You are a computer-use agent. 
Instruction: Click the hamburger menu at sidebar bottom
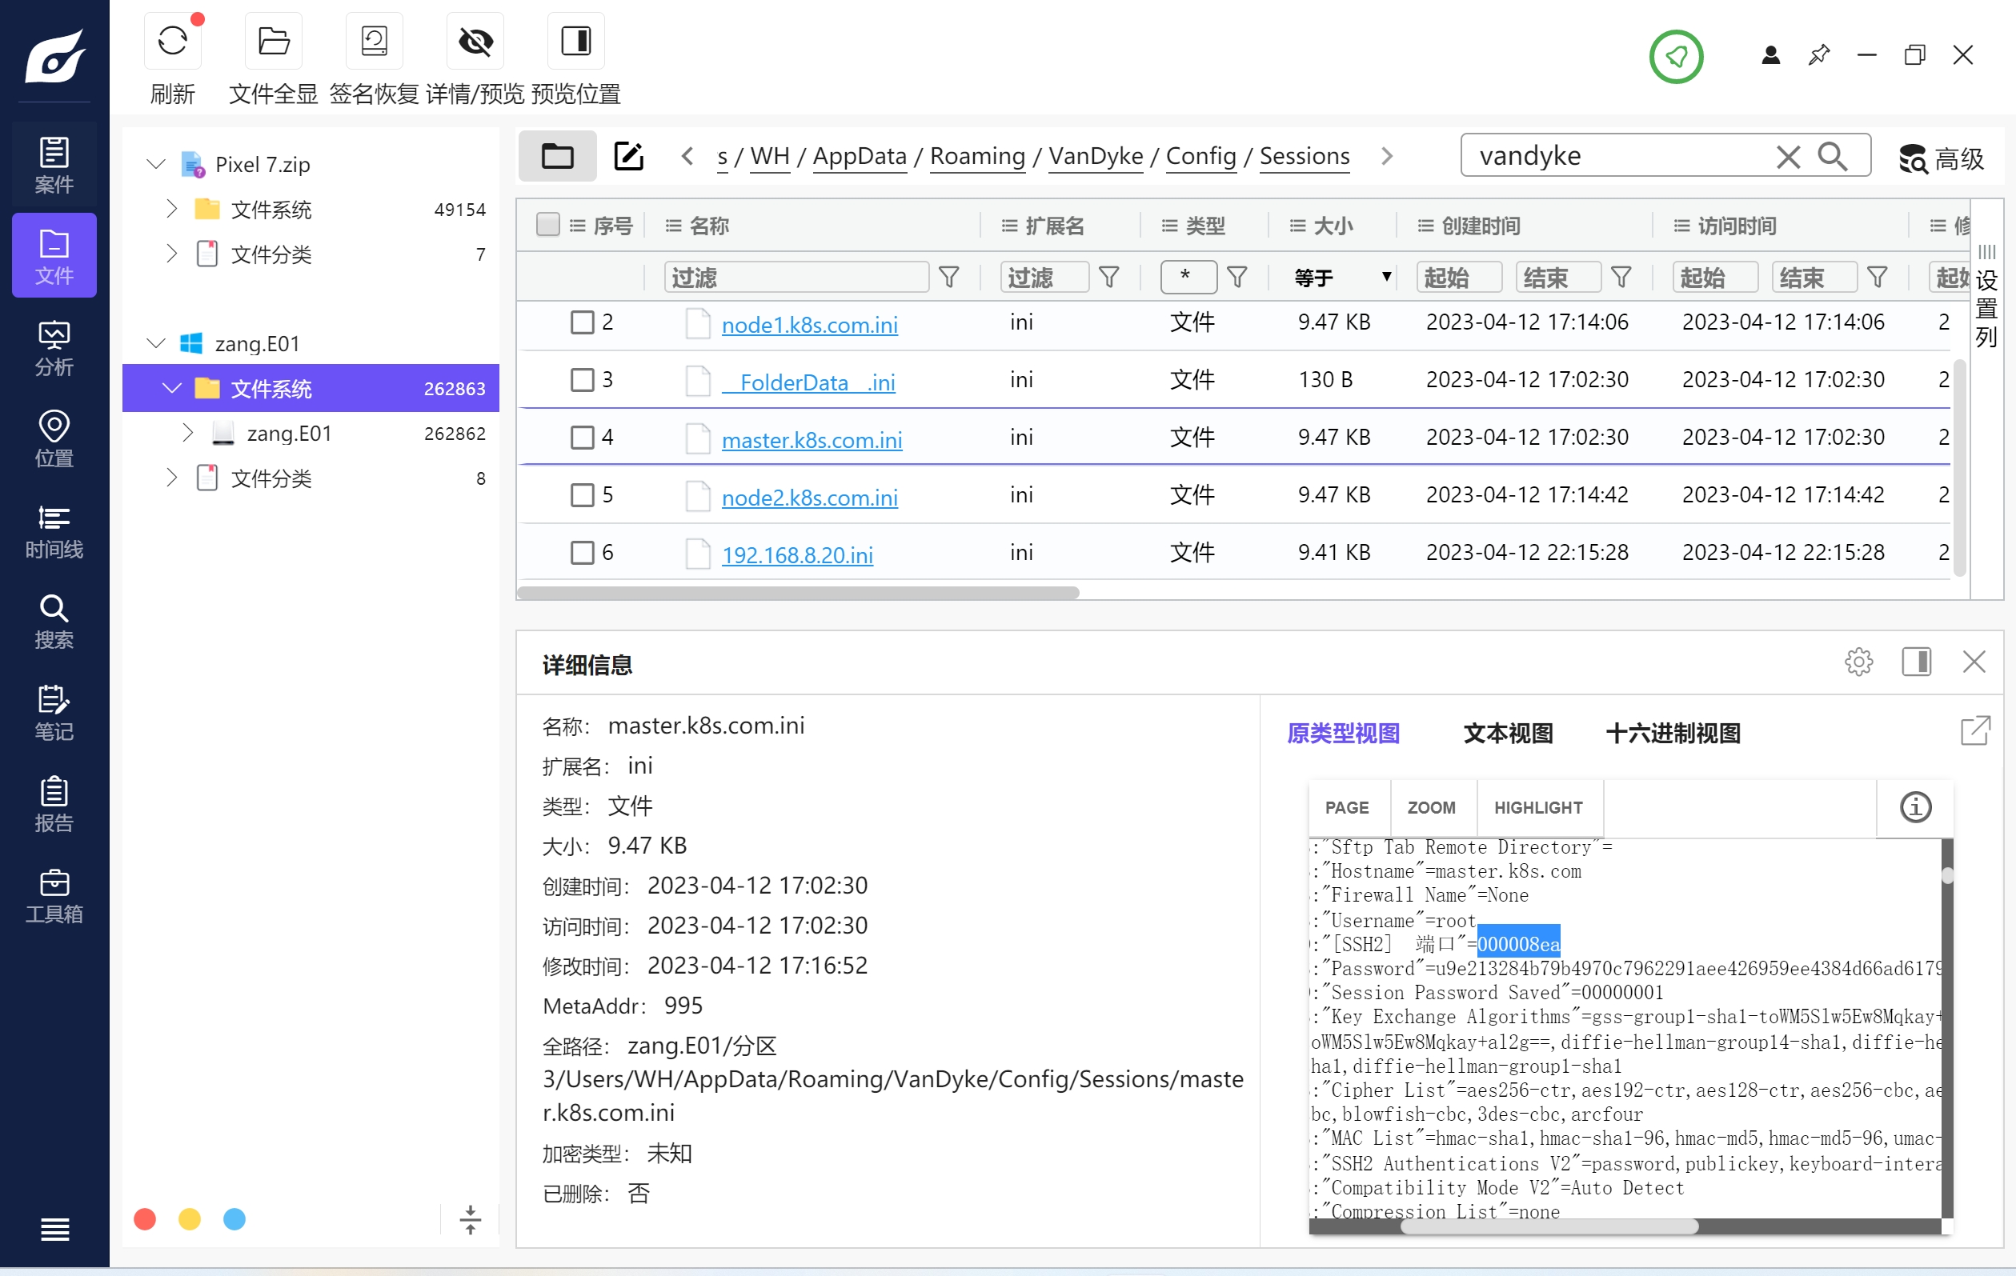click(x=54, y=1228)
